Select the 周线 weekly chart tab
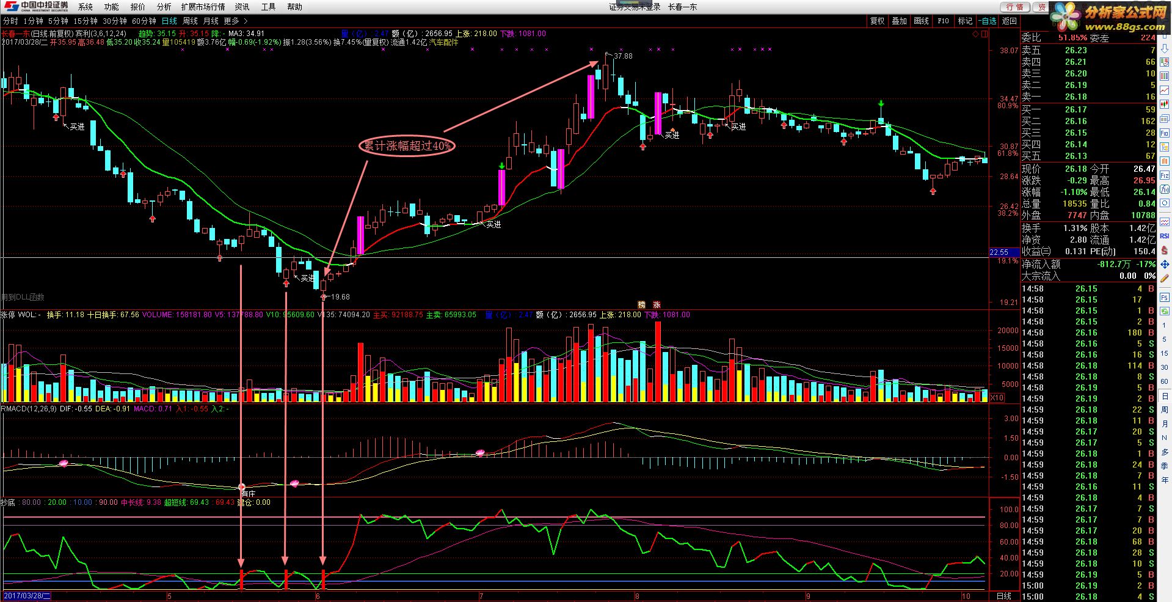The width and height of the screenshot is (1172, 602). tap(191, 21)
